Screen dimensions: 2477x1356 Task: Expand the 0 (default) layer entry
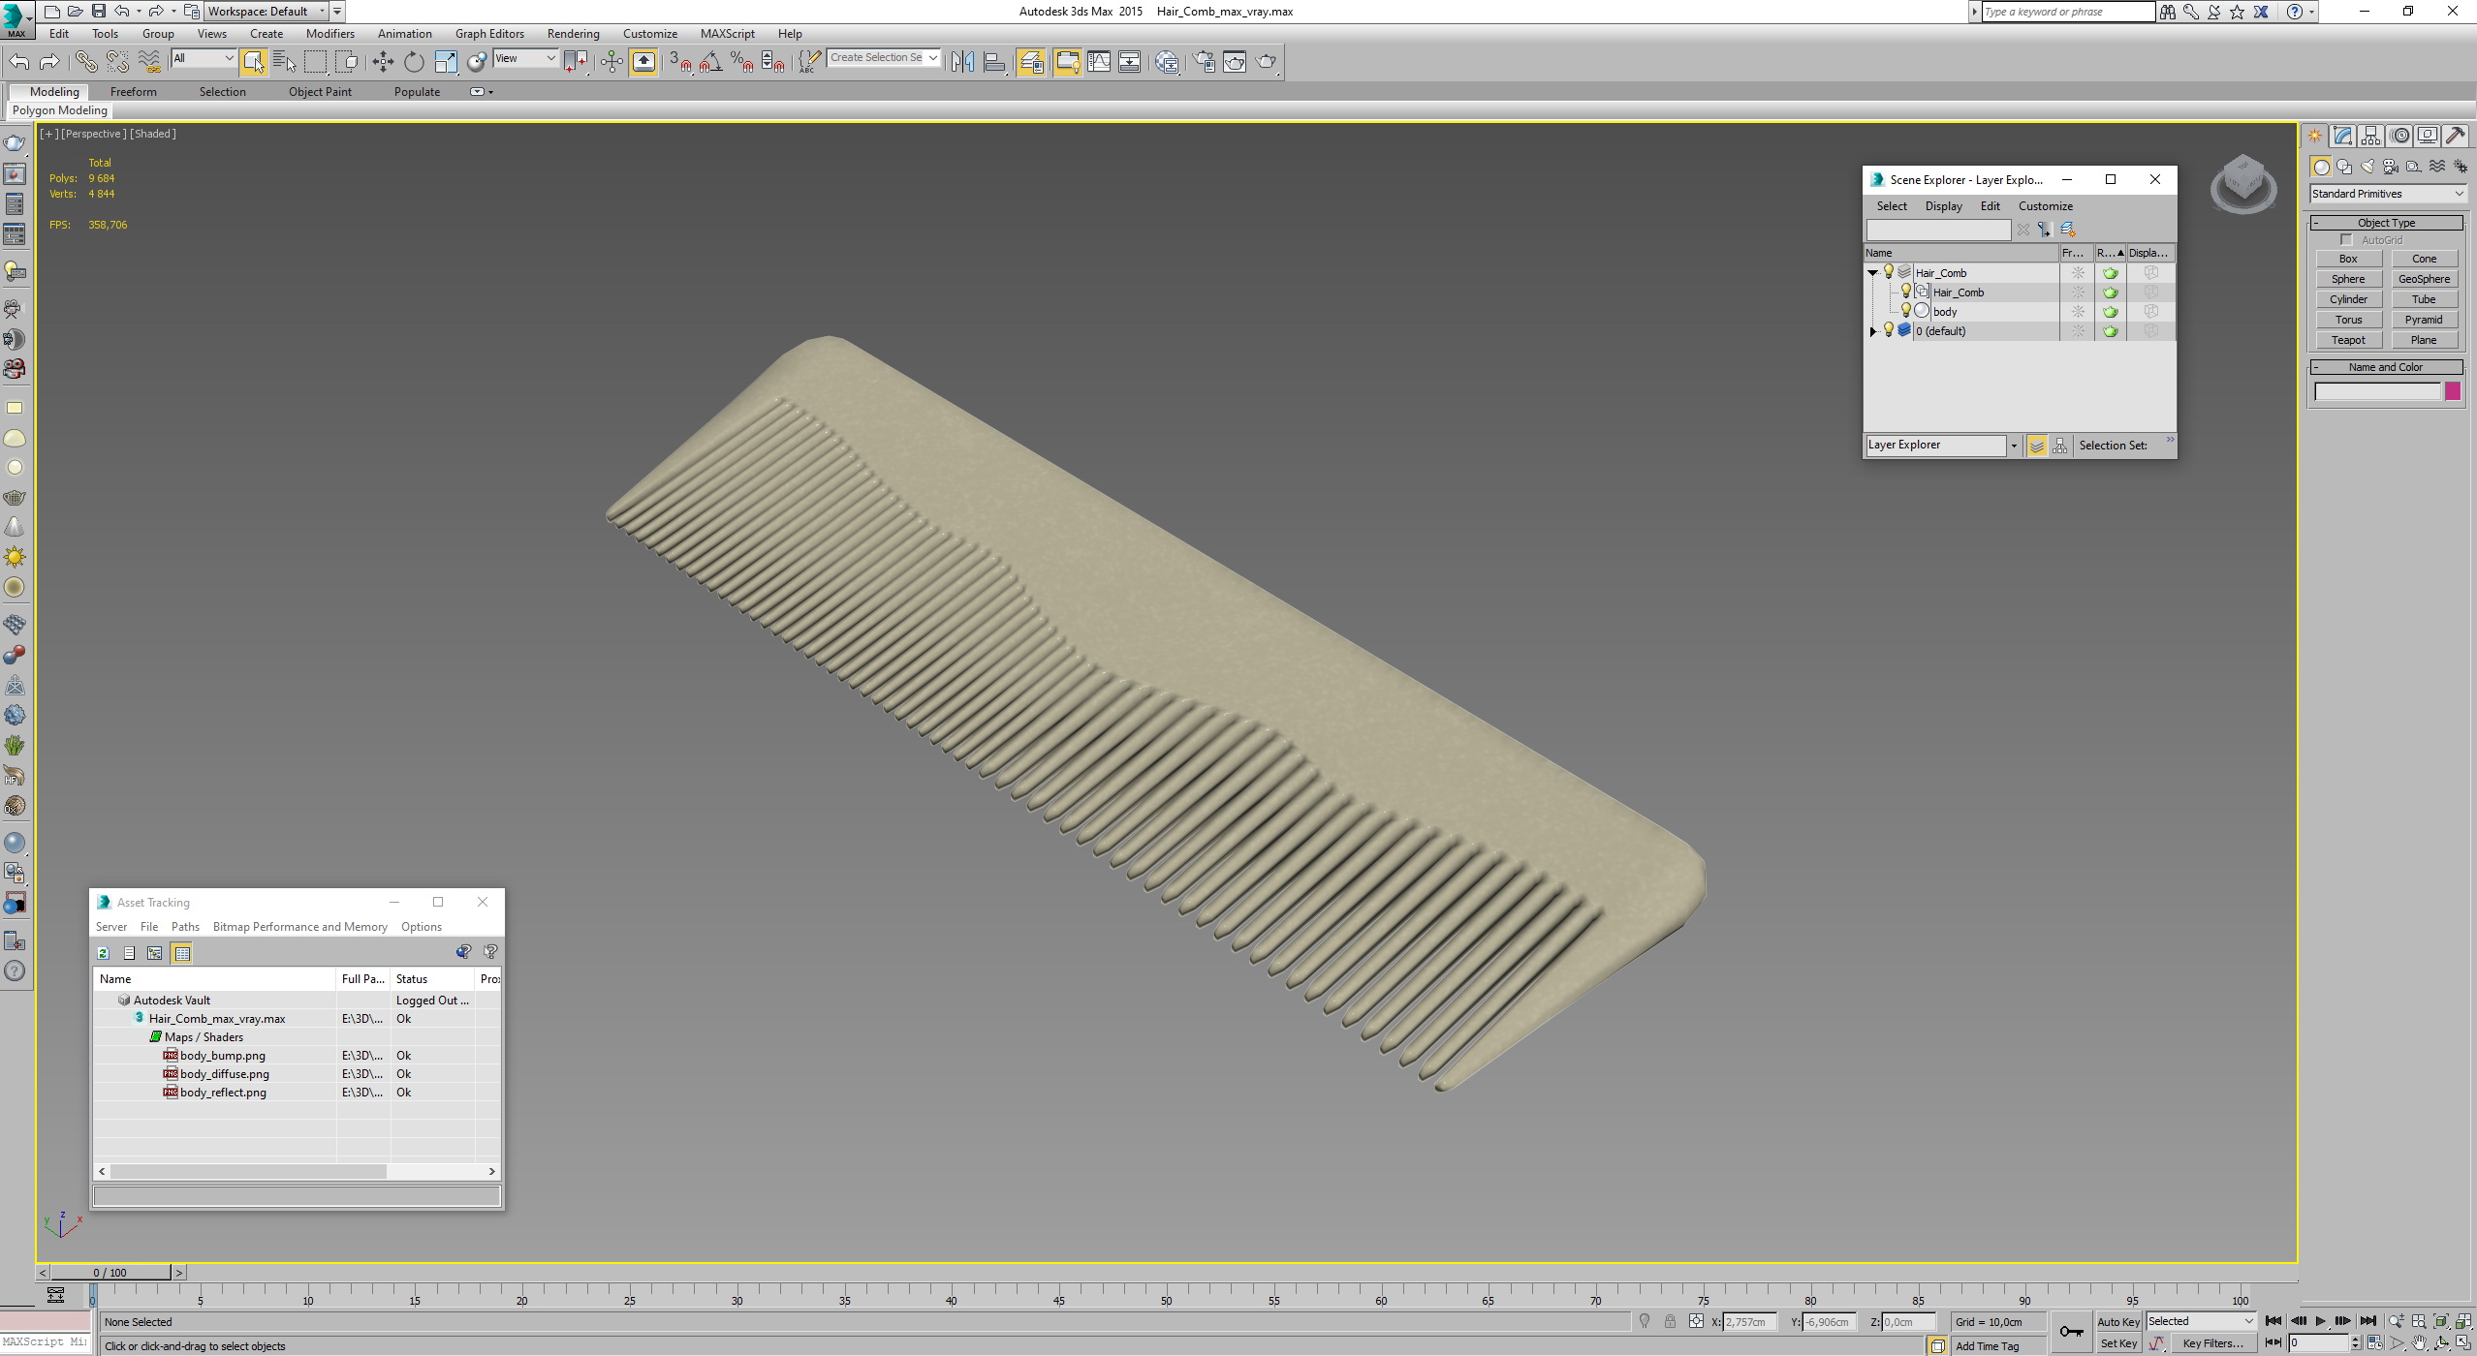(x=1870, y=330)
